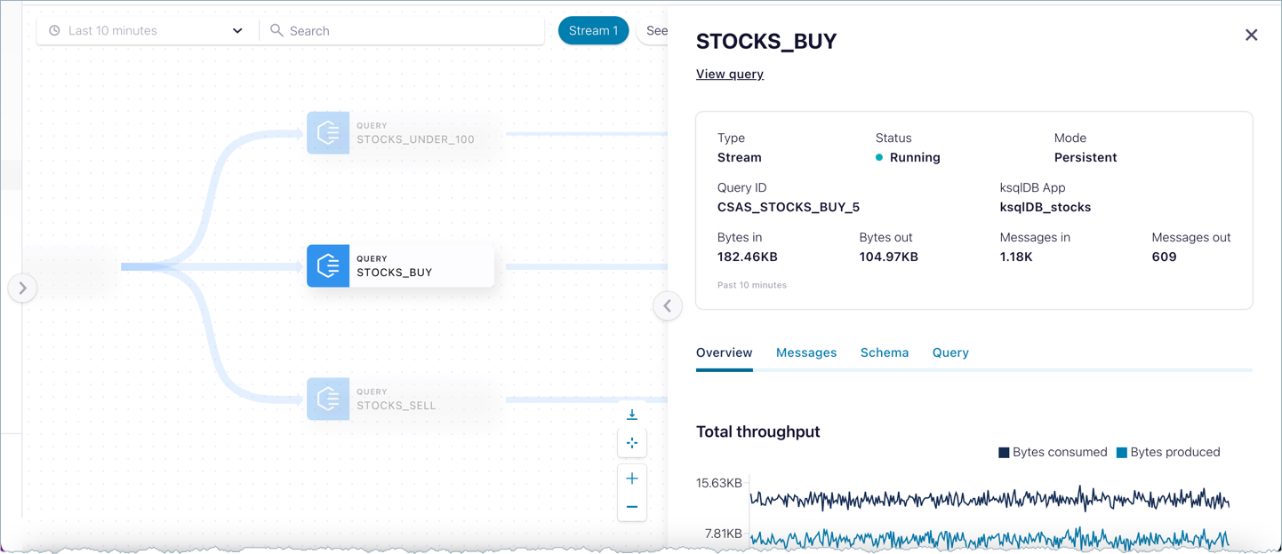Click the recenter graph crosshair icon
1282x554 pixels.
pyautogui.click(x=632, y=443)
